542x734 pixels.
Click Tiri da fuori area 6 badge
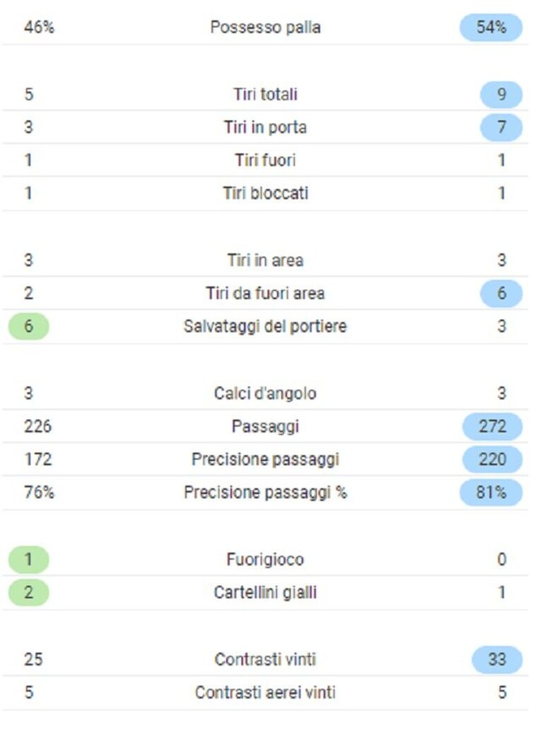(501, 293)
